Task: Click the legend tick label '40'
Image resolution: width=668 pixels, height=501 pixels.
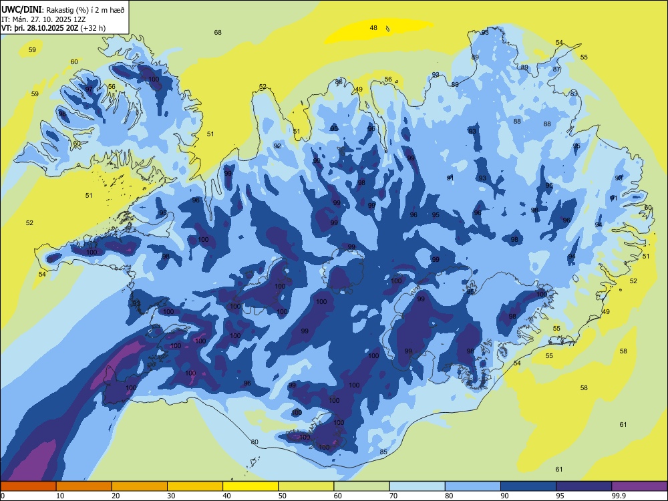Action: tap(227, 496)
